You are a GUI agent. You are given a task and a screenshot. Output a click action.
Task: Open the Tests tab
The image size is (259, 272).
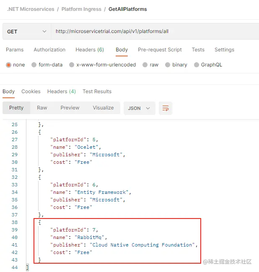[x=198, y=50]
